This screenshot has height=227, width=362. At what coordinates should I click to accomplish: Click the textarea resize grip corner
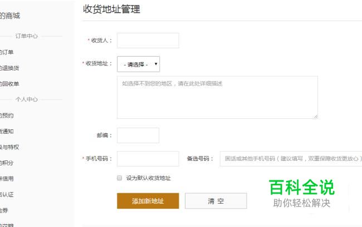click(316, 117)
